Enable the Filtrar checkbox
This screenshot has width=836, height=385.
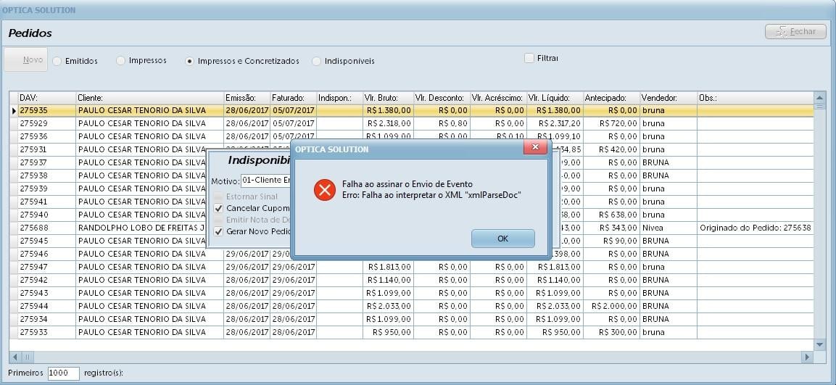click(x=529, y=57)
